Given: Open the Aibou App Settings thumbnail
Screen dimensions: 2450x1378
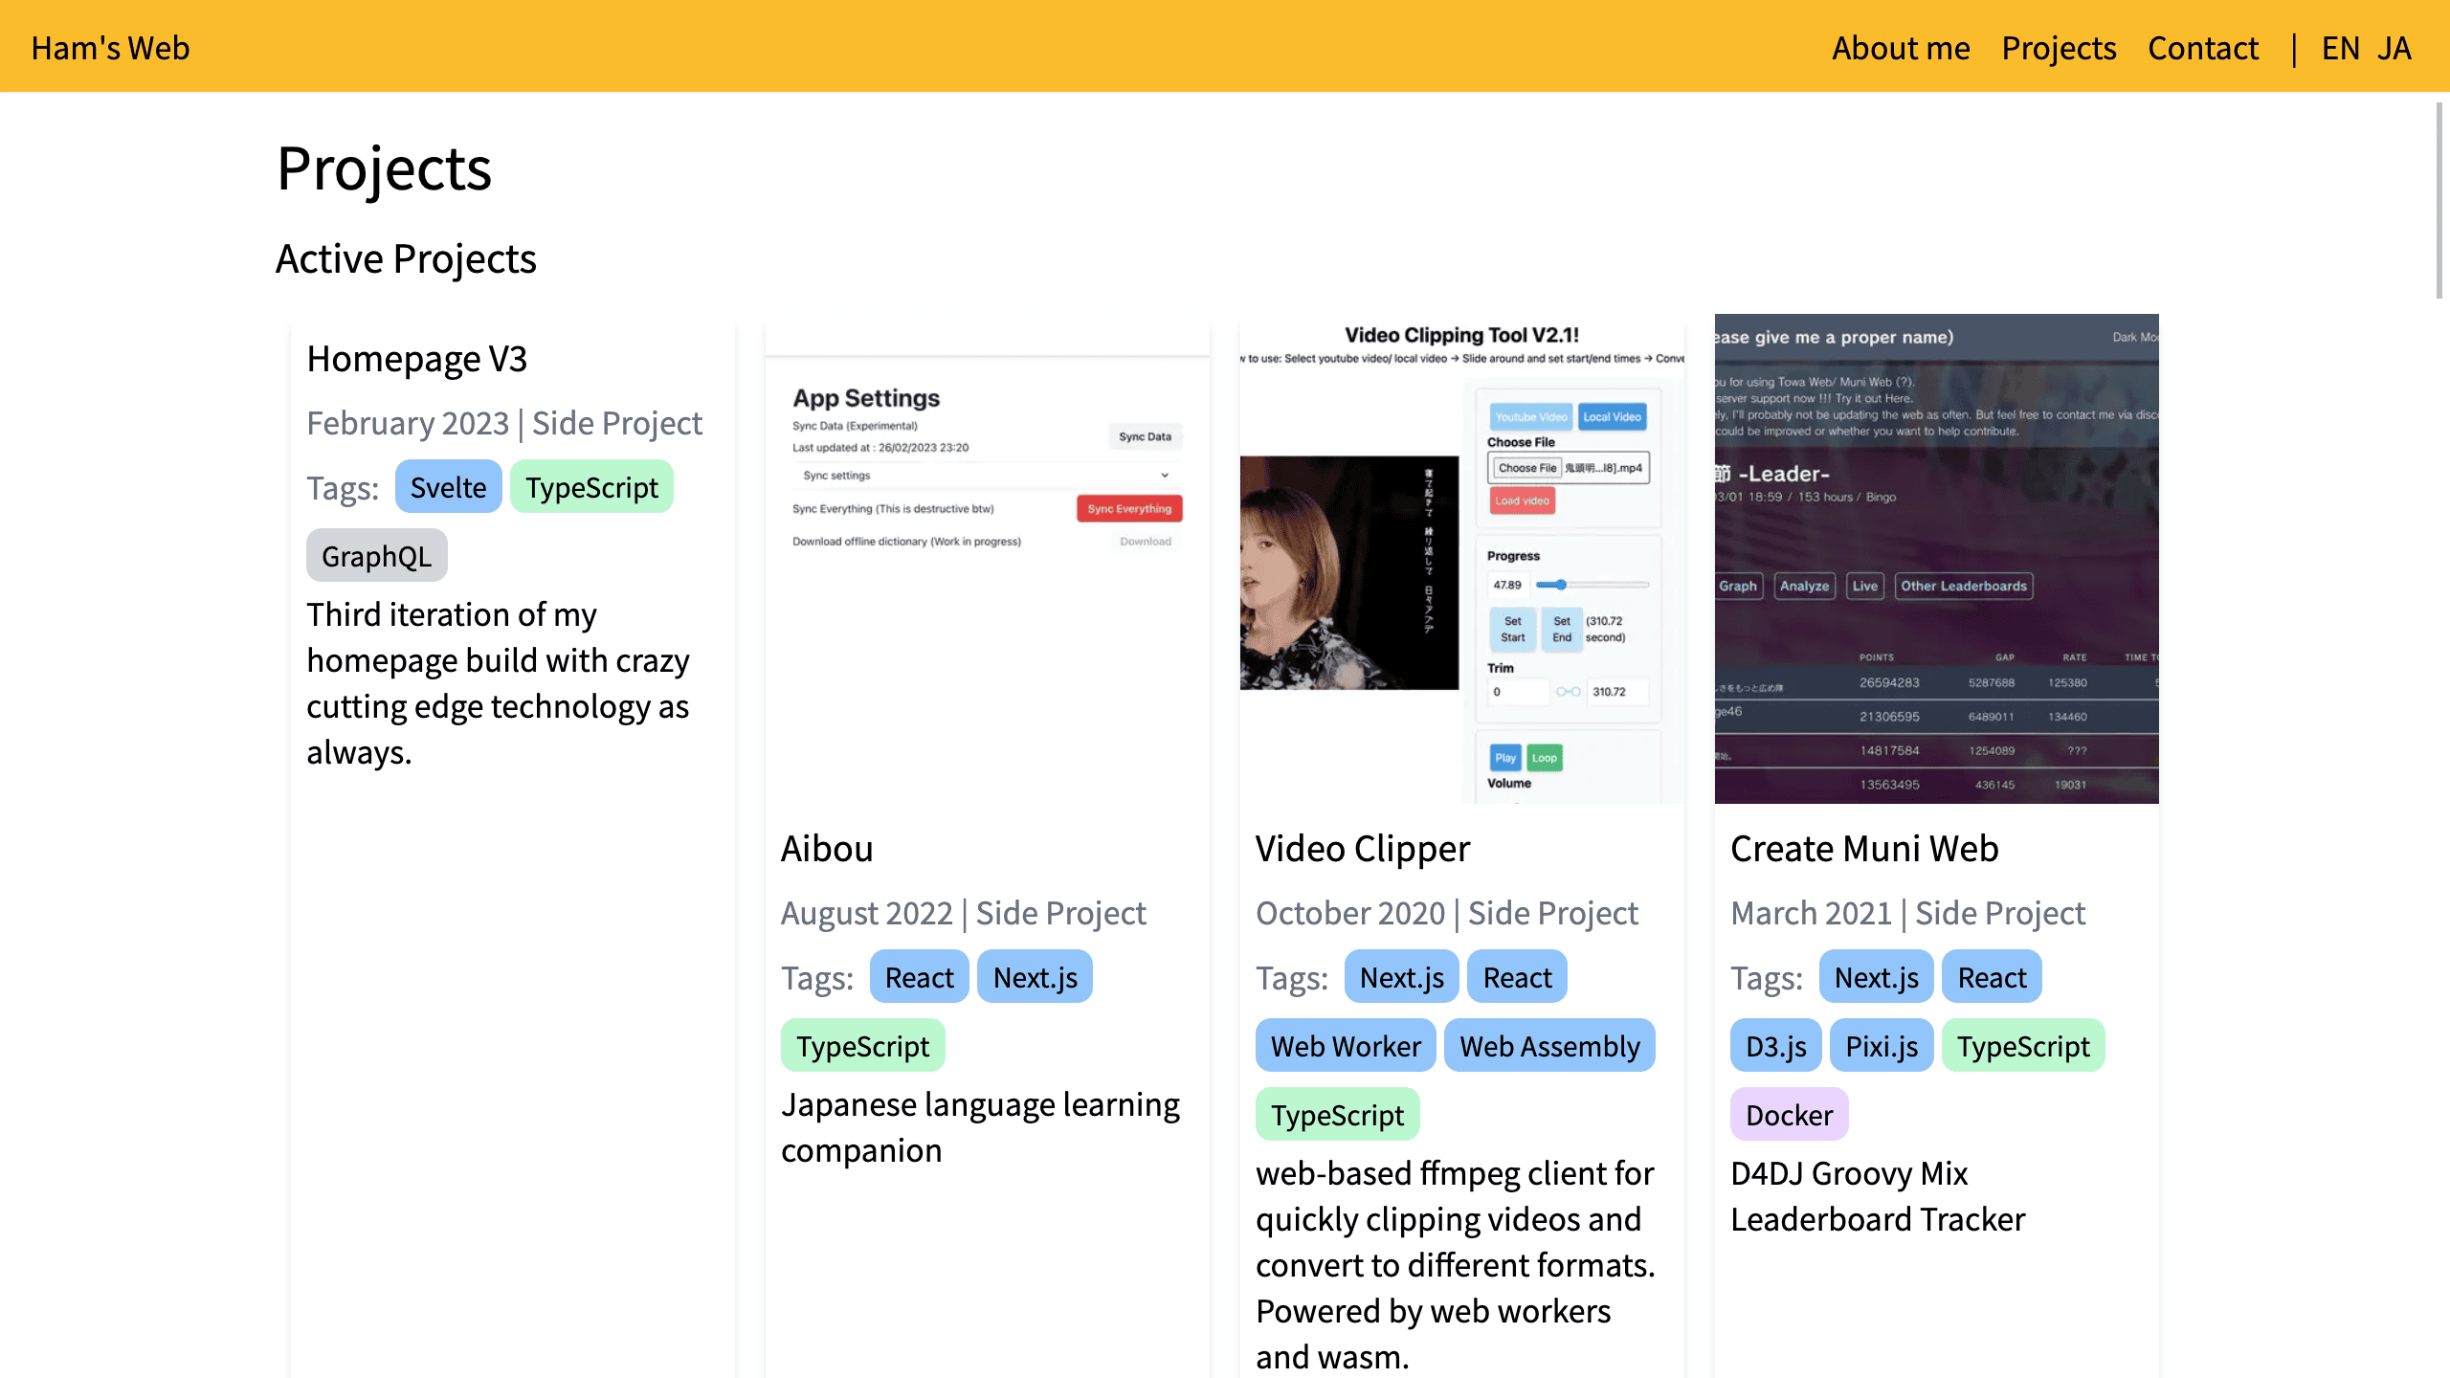Looking at the screenshot, I should click(x=988, y=559).
